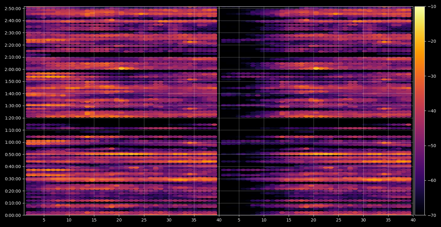Select the 20 tick under the right heatmap

tap(314, 220)
